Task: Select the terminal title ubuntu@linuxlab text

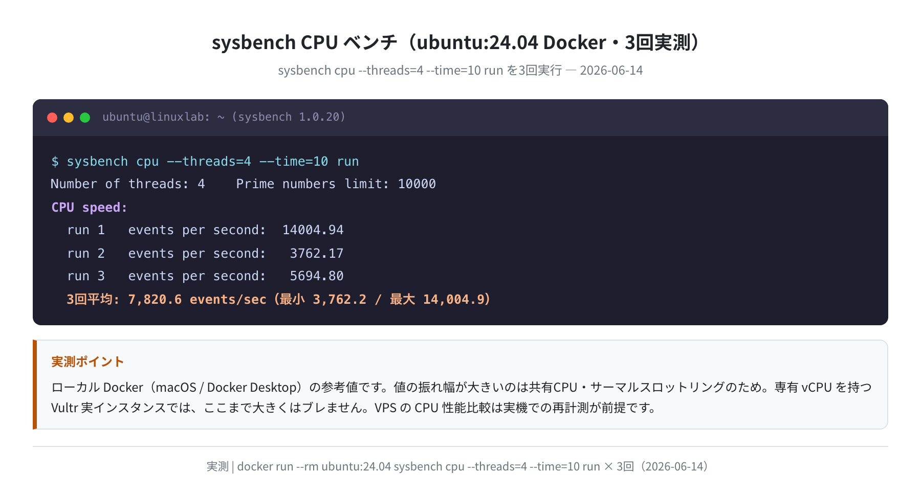Action: pyautogui.click(x=224, y=117)
